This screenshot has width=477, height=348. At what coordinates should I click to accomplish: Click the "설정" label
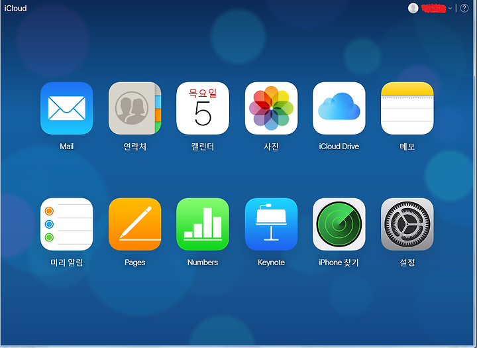407,262
